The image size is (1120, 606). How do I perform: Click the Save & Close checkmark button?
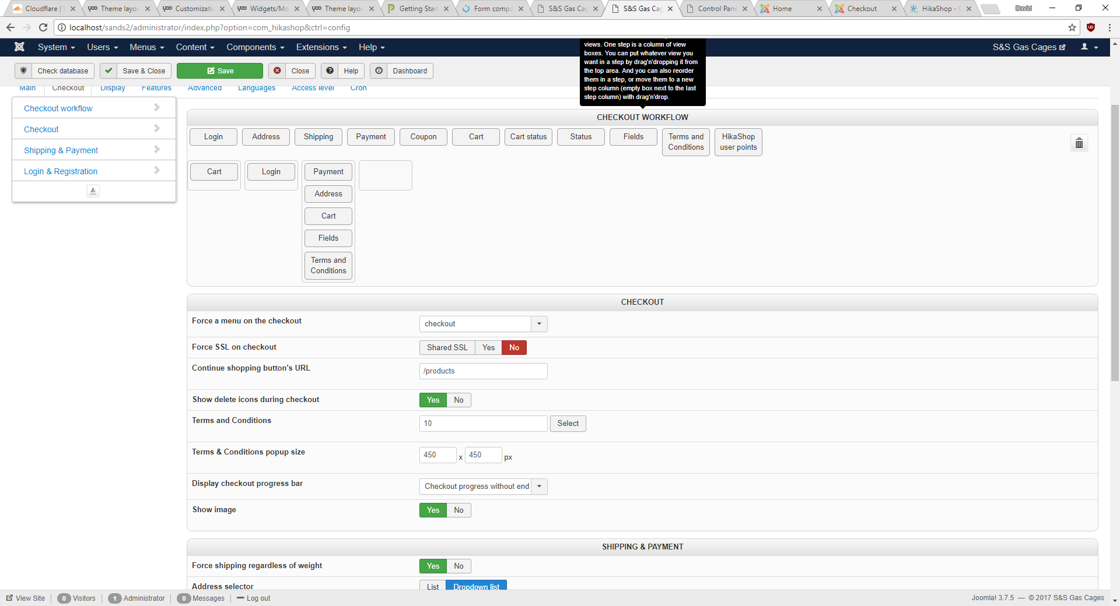136,71
